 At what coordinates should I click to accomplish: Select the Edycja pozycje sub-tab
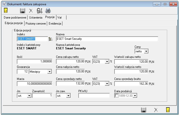tap(14, 23)
